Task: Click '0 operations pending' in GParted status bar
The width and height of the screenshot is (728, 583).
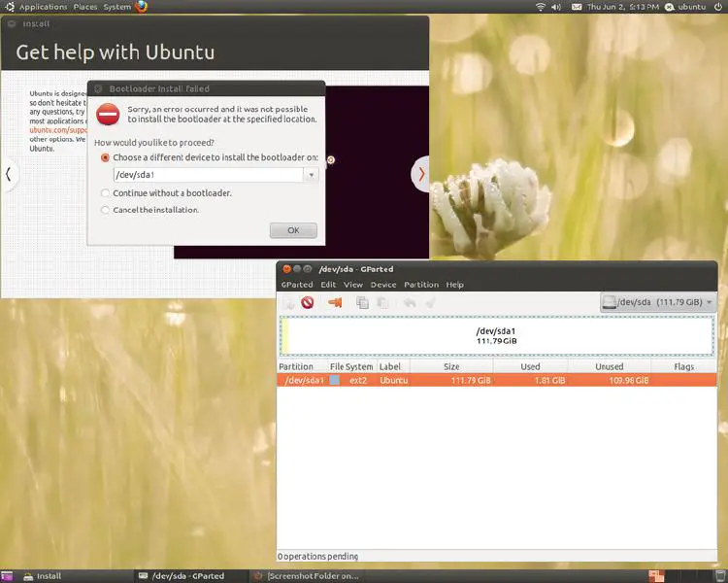Action: pos(318,556)
